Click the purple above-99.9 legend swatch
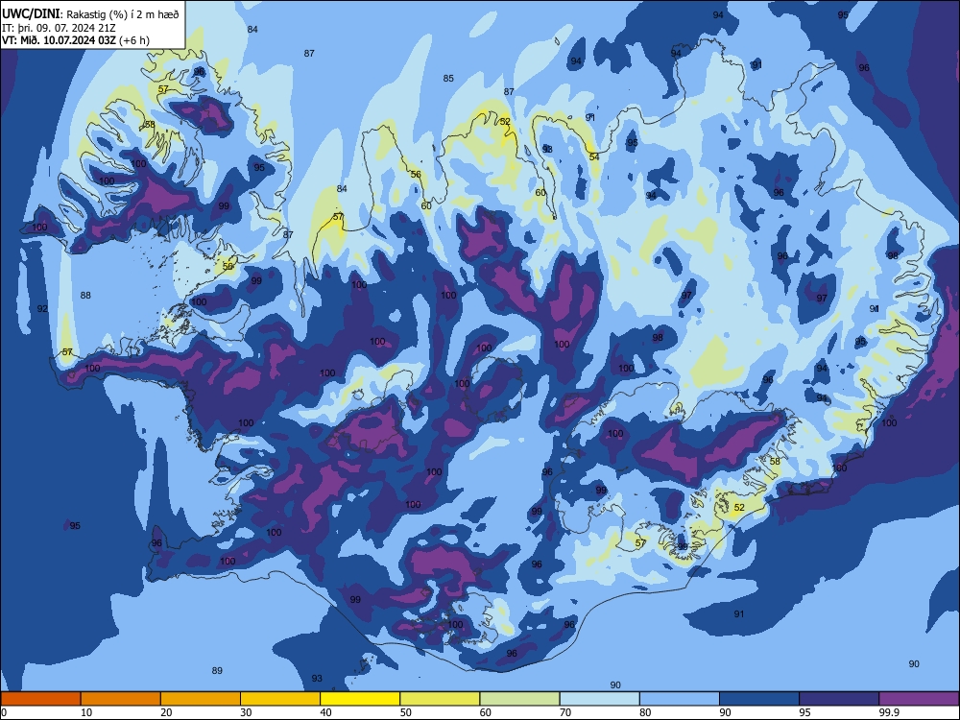Image resolution: width=960 pixels, height=720 pixels. click(x=919, y=699)
